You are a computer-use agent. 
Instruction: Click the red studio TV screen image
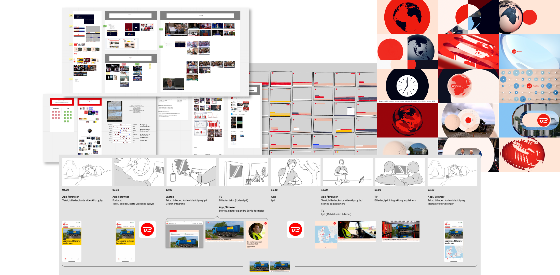pos(401,231)
